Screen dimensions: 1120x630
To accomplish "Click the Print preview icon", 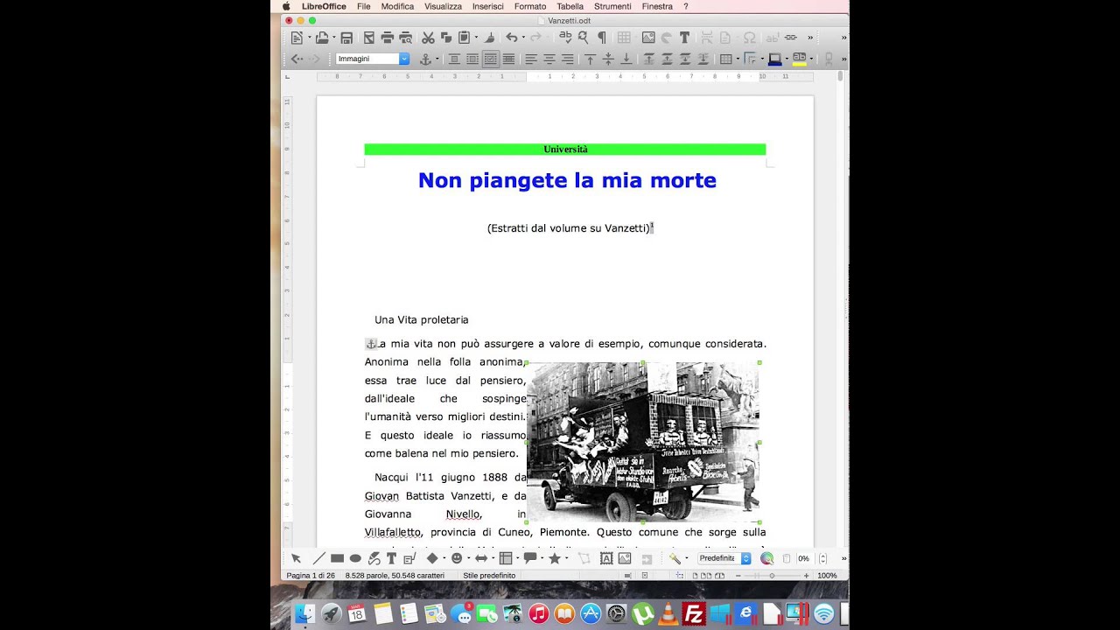I will click(x=406, y=38).
